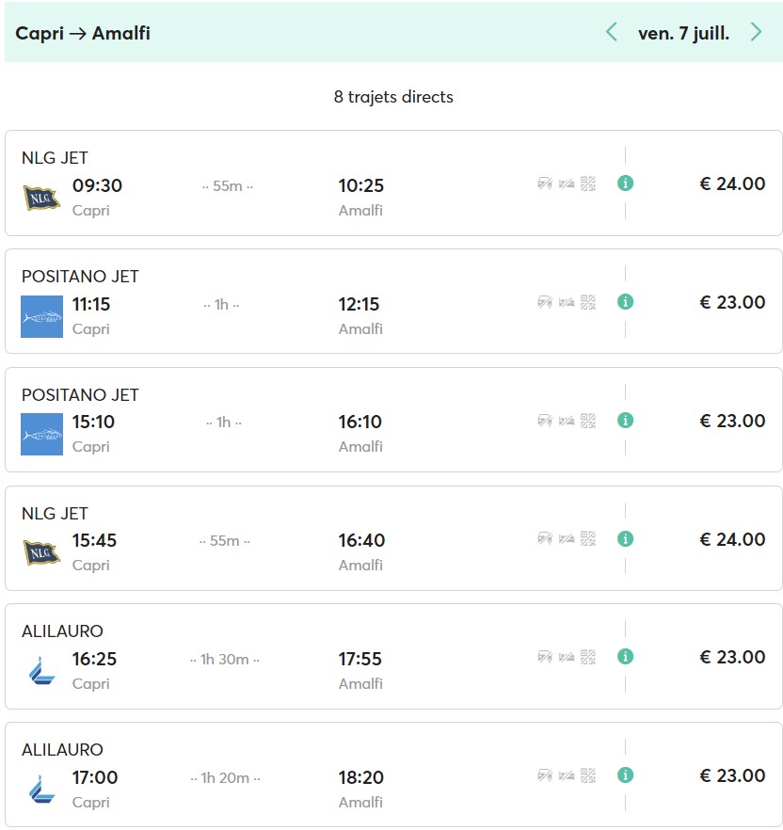This screenshot has height=830, width=783.
Task: Click Positano Jet fish logo at 11:15
Action: click(41, 316)
